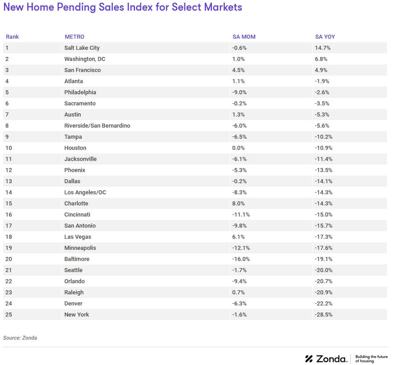Screen dimensions: 395x365
Task: Click the Building the future of housing tagline
Action: 371,359
